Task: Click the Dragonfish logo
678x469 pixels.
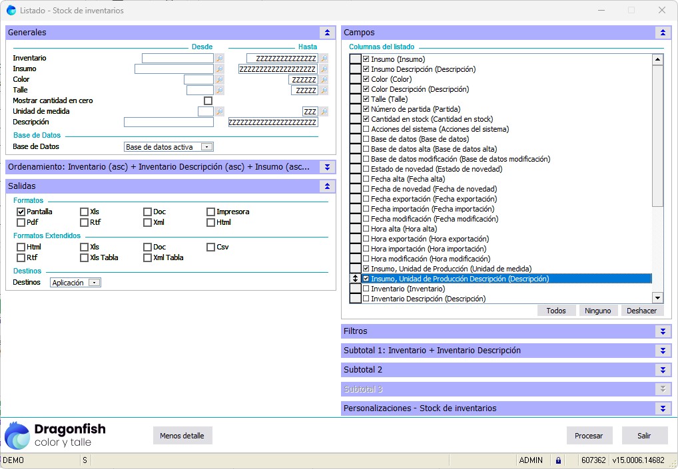Action: pos(55,435)
